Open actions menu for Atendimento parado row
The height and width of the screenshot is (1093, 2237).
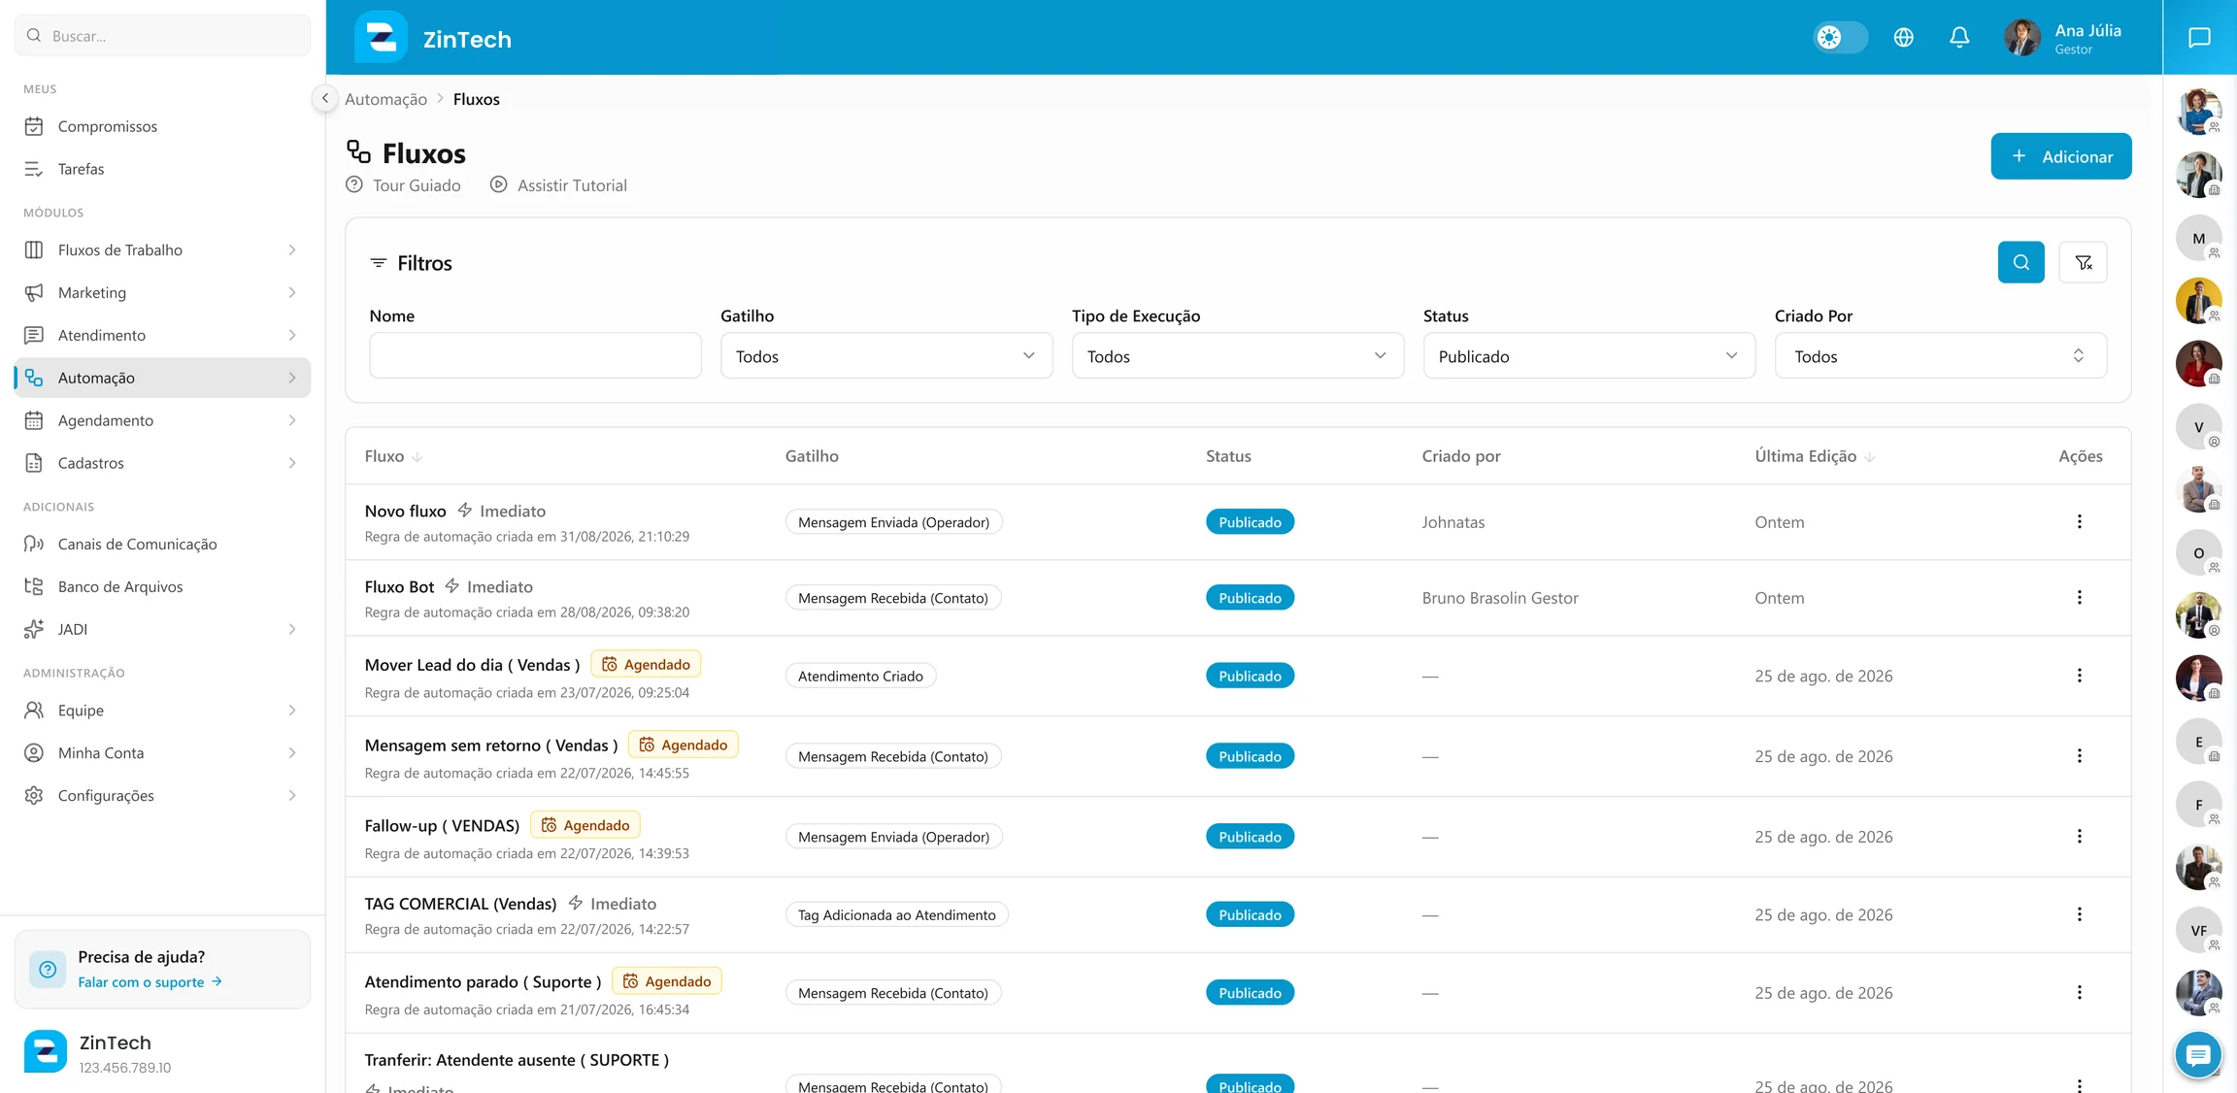tap(2079, 992)
